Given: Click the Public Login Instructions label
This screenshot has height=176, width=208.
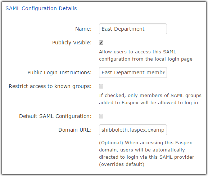Looking at the screenshot, I should tap(59, 72).
